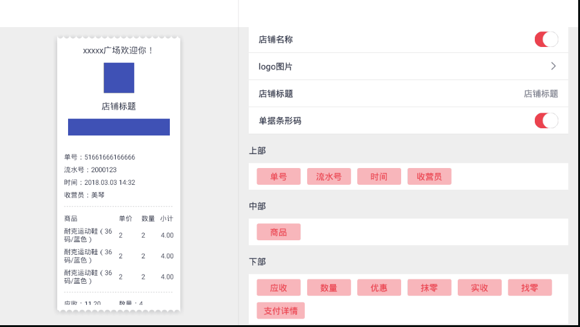580x327 pixels.
Task: Select the 时间 tag
Action: [379, 176]
